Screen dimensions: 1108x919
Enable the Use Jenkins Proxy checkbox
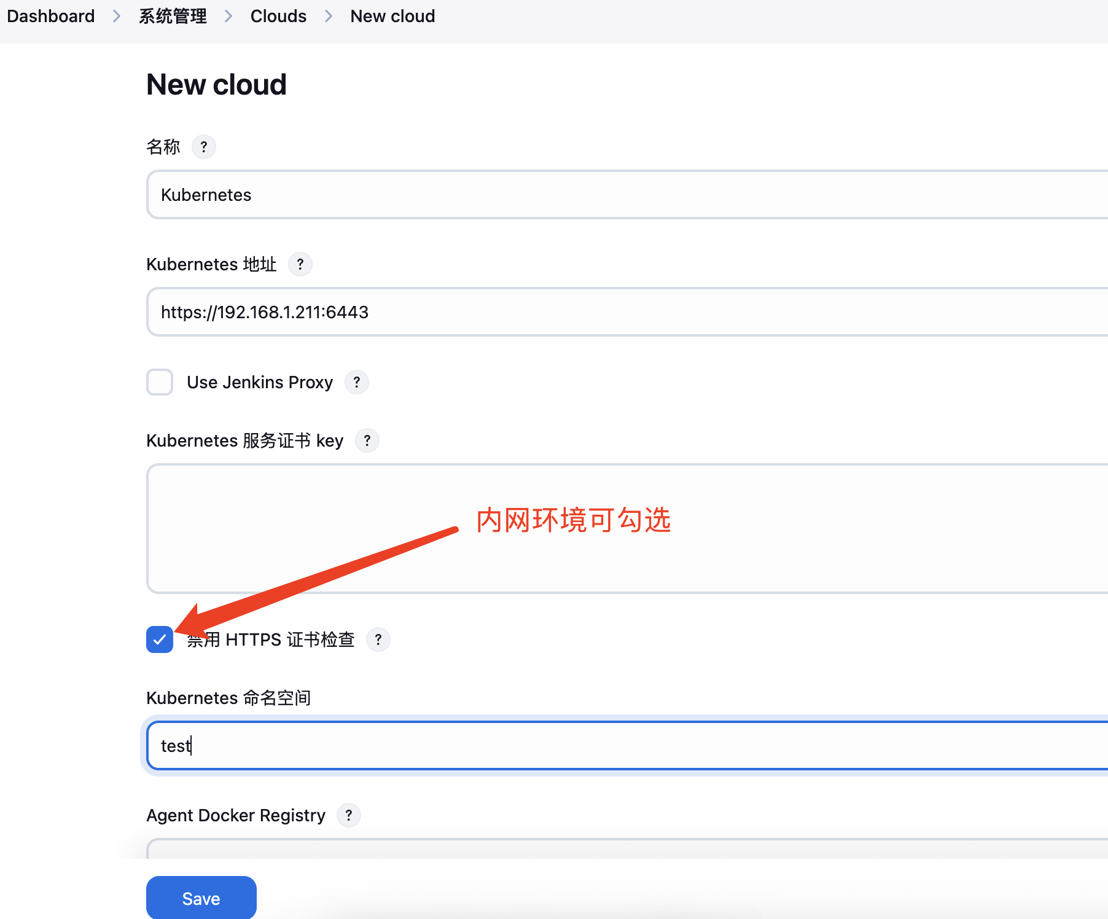pyautogui.click(x=160, y=382)
